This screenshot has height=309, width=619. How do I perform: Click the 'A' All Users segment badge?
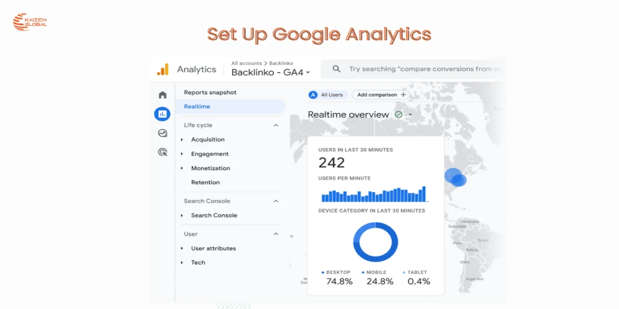[313, 95]
